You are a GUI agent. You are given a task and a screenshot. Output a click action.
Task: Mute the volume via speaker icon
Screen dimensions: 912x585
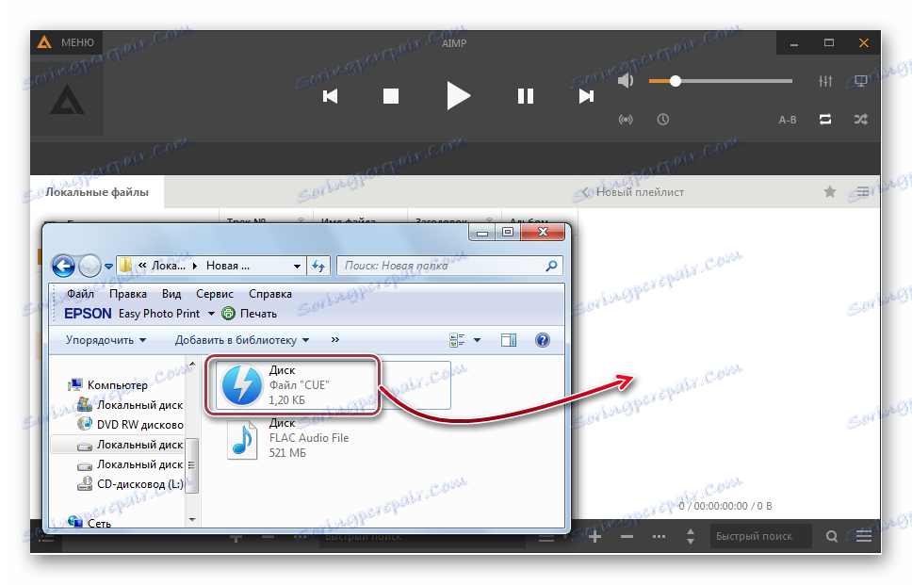626,81
